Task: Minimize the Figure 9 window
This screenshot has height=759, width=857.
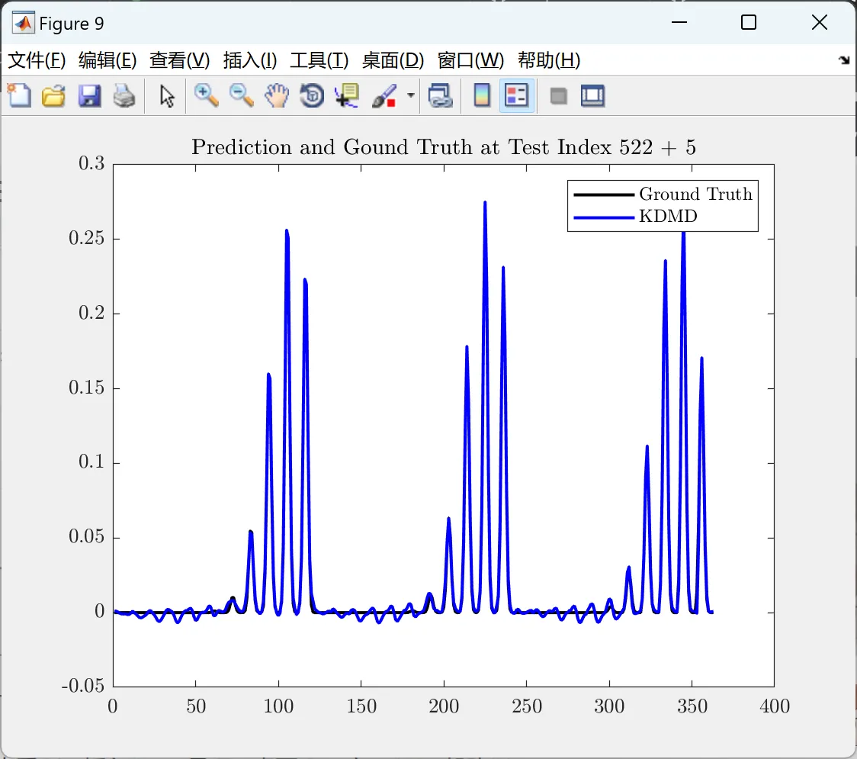Action: click(x=679, y=22)
